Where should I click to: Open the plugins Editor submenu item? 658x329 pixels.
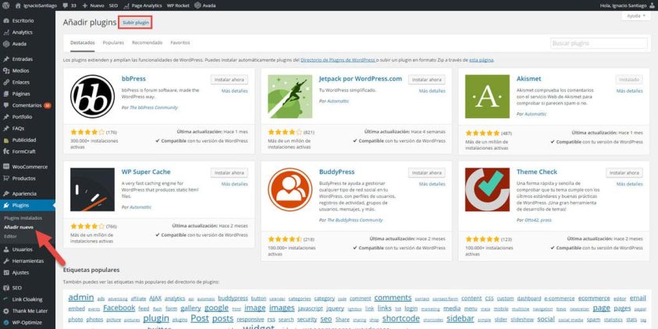click(x=10, y=236)
